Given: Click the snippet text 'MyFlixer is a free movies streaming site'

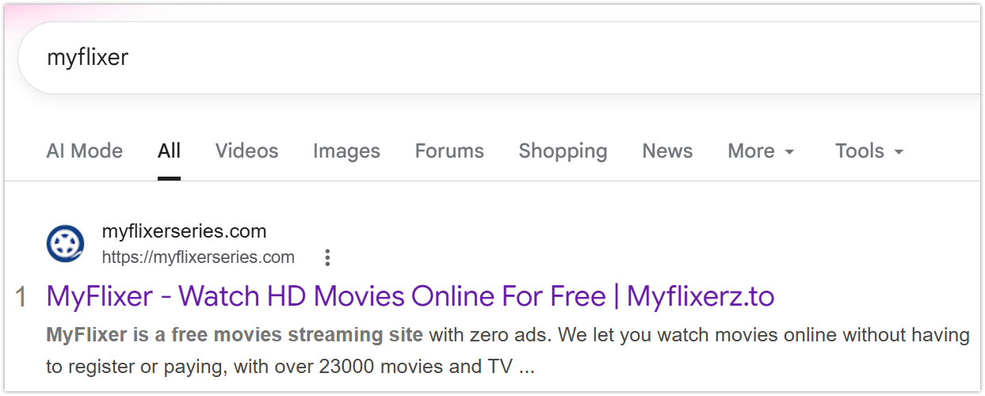Looking at the screenshot, I should point(235,335).
